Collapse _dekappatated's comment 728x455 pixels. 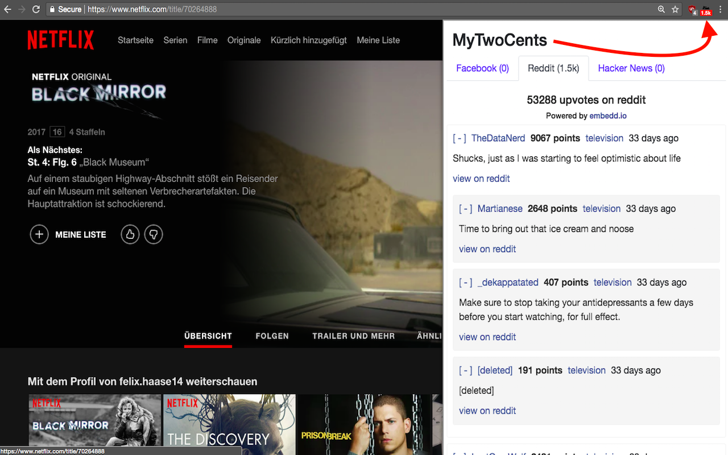(x=465, y=282)
